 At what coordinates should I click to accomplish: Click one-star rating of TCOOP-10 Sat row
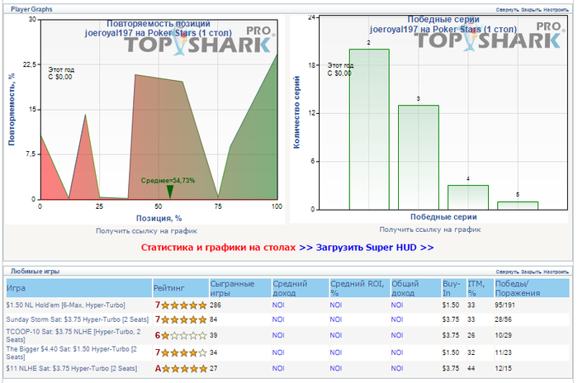click(183, 335)
